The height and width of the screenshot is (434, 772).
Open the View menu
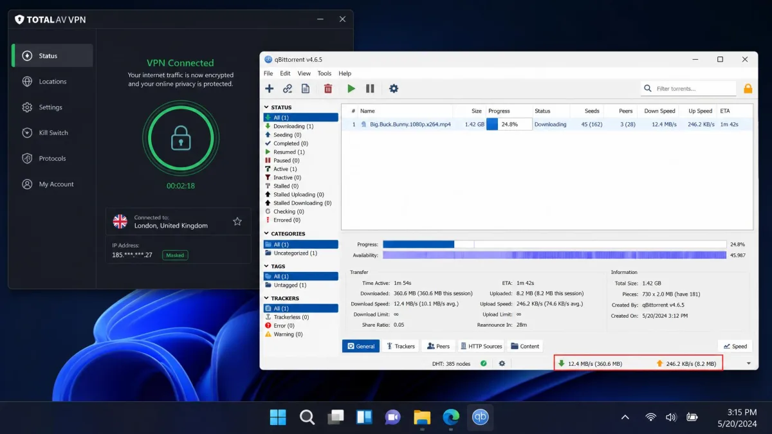pos(304,73)
